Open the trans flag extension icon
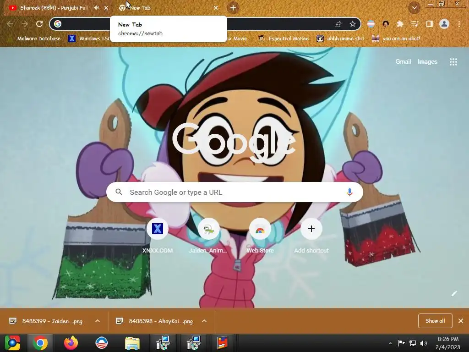The image size is (469, 352). (x=371, y=24)
